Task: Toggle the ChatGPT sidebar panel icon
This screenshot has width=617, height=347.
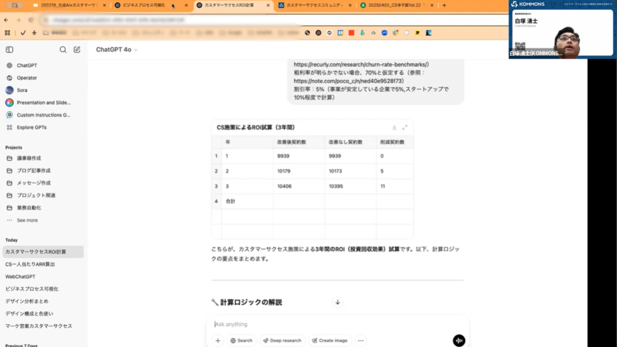Action: 10,50
